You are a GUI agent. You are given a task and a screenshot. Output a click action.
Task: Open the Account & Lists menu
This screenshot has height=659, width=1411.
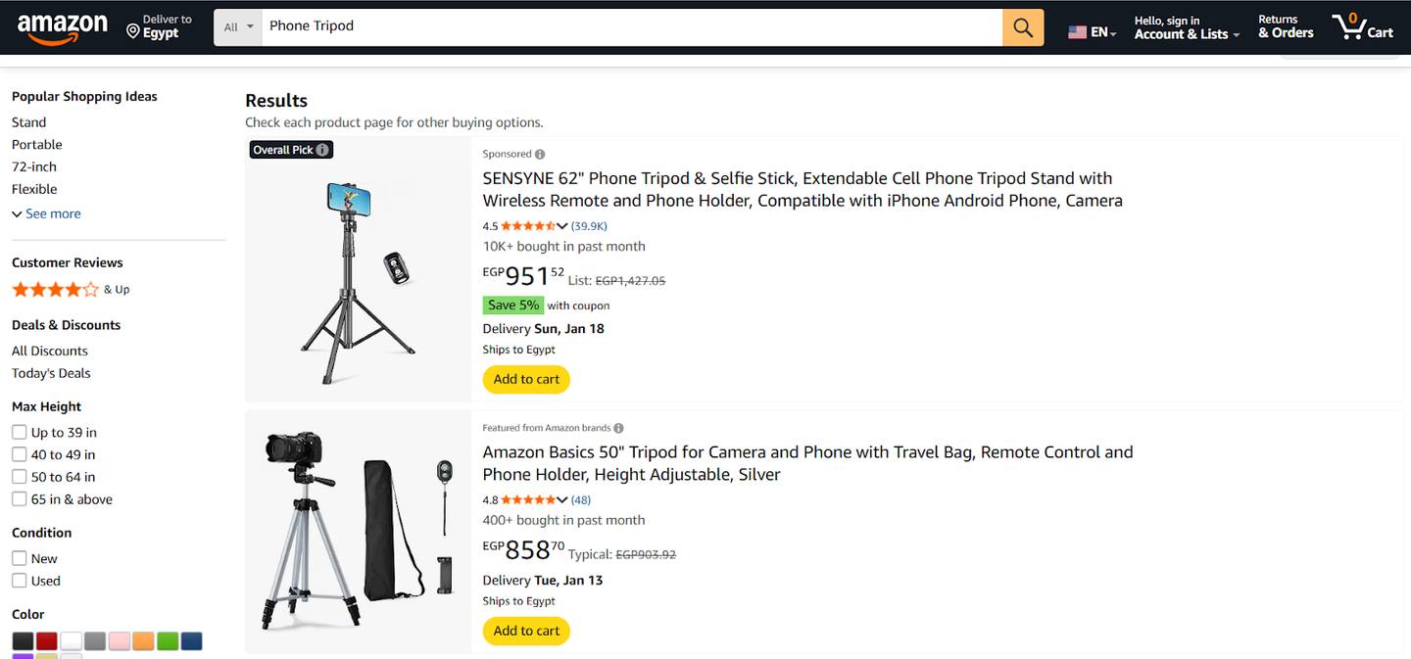(x=1187, y=27)
